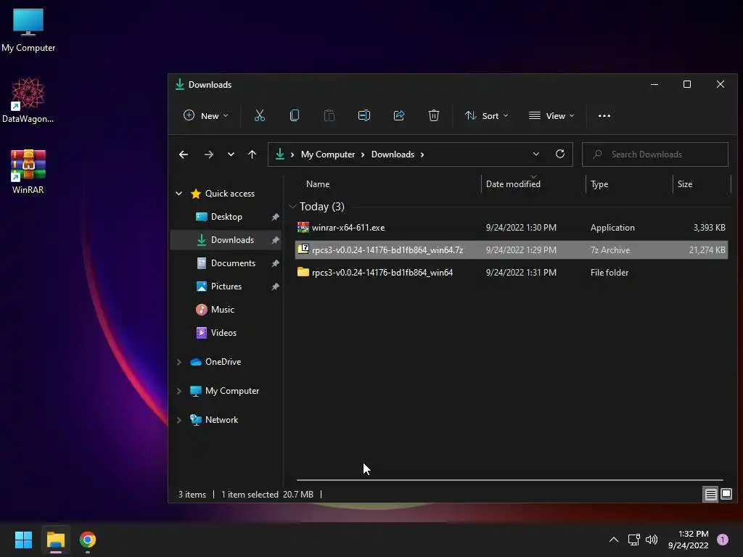Select Pictures in Quick access
The image size is (743, 557).
[x=226, y=286]
